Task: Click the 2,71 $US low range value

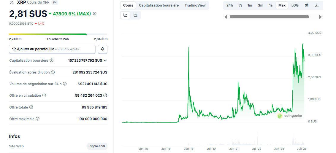Action: tap(15, 39)
